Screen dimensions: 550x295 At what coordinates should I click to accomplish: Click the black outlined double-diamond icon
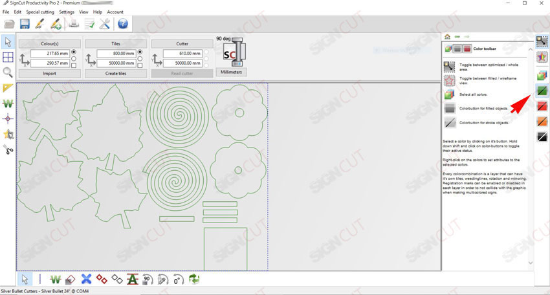(117, 279)
